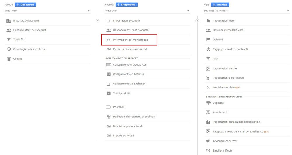Click the funnel icon next to Tutti i filtri

pyautogui.click(x=9, y=40)
